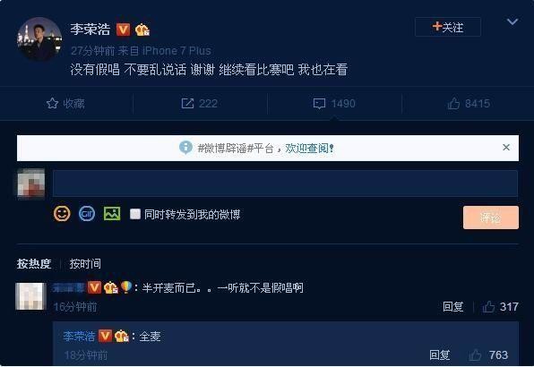This screenshot has height=367, width=534.
Task: Sort comments by 按热度
Action: pyautogui.click(x=34, y=263)
